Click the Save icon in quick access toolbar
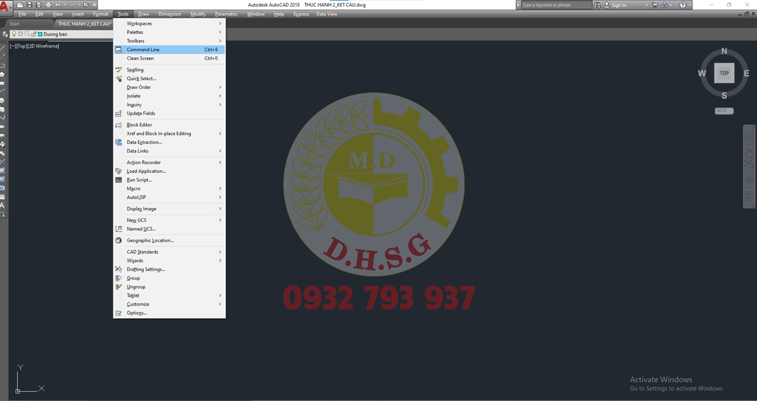 30,5
